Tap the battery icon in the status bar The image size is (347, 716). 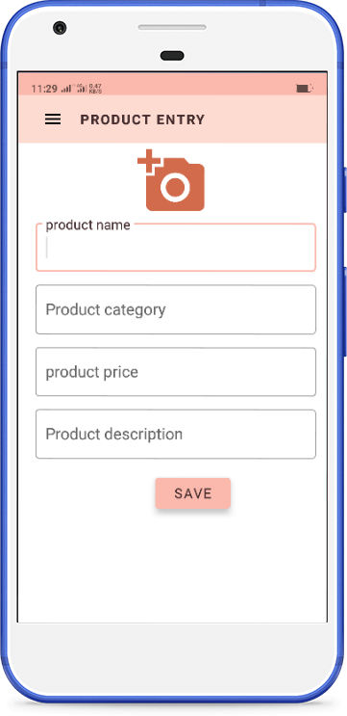point(304,88)
